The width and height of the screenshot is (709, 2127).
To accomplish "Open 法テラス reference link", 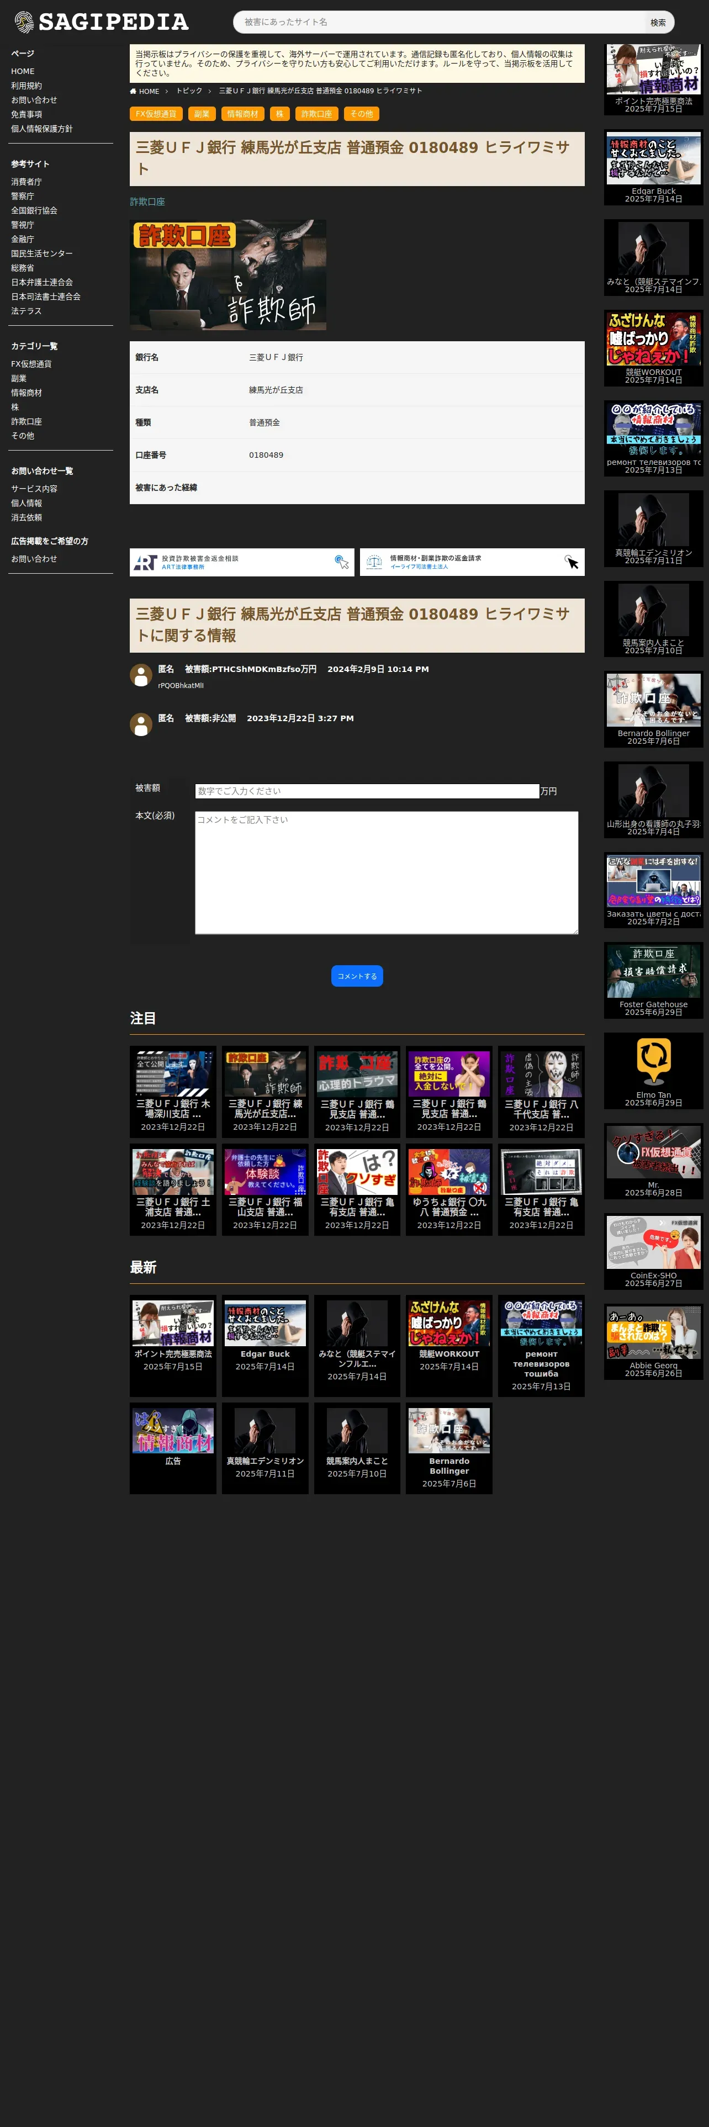I will (27, 311).
